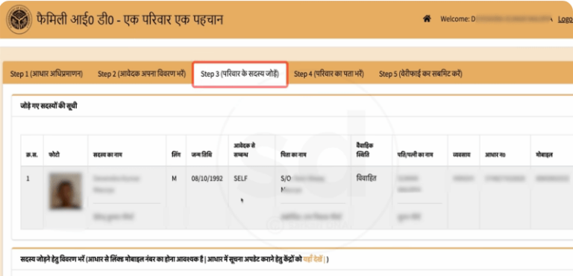
Task: Click the यहाँ देखें link
Action: click(313, 260)
